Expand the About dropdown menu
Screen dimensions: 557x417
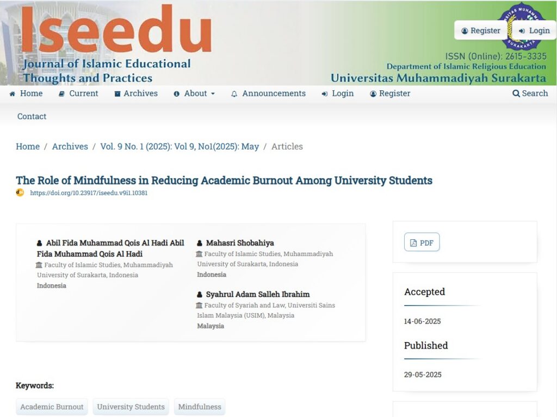coord(194,94)
